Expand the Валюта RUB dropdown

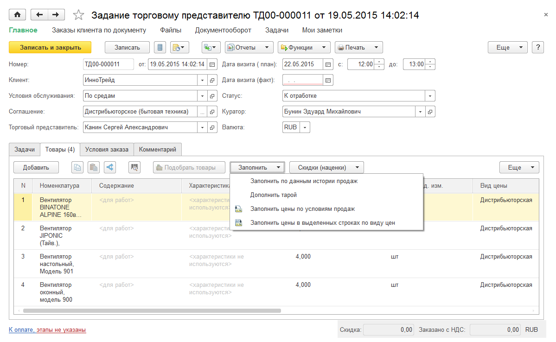(305, 127)
